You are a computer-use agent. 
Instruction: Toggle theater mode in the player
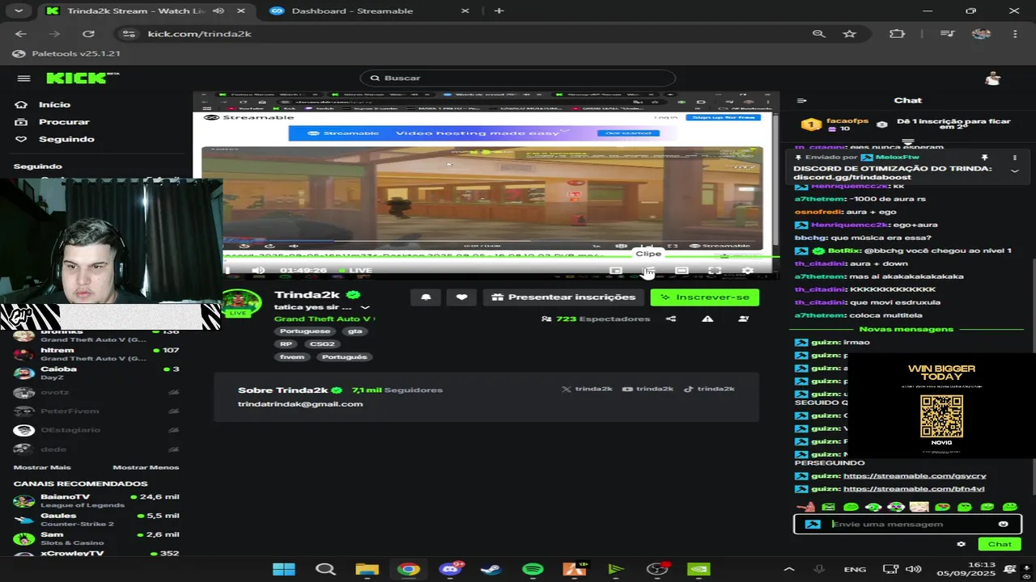point(681,271)
